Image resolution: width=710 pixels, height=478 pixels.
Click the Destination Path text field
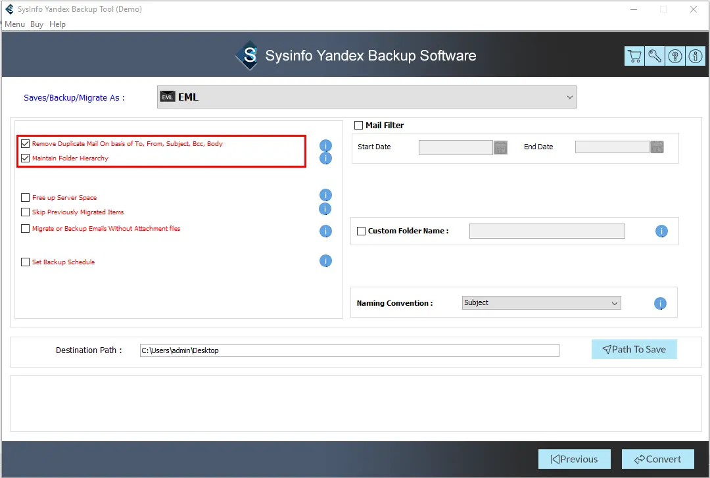pyautogui.click(x=349, y=350)
